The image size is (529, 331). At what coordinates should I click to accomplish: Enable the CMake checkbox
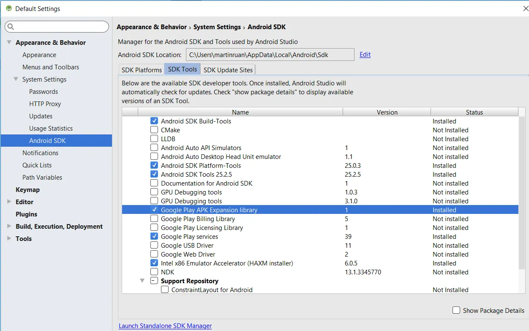tap(154, 130)
